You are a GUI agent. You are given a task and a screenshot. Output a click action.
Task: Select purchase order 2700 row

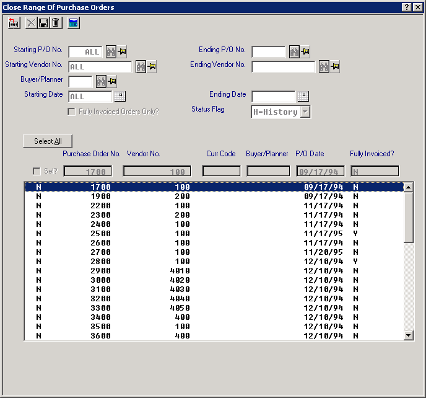[214, 252]
